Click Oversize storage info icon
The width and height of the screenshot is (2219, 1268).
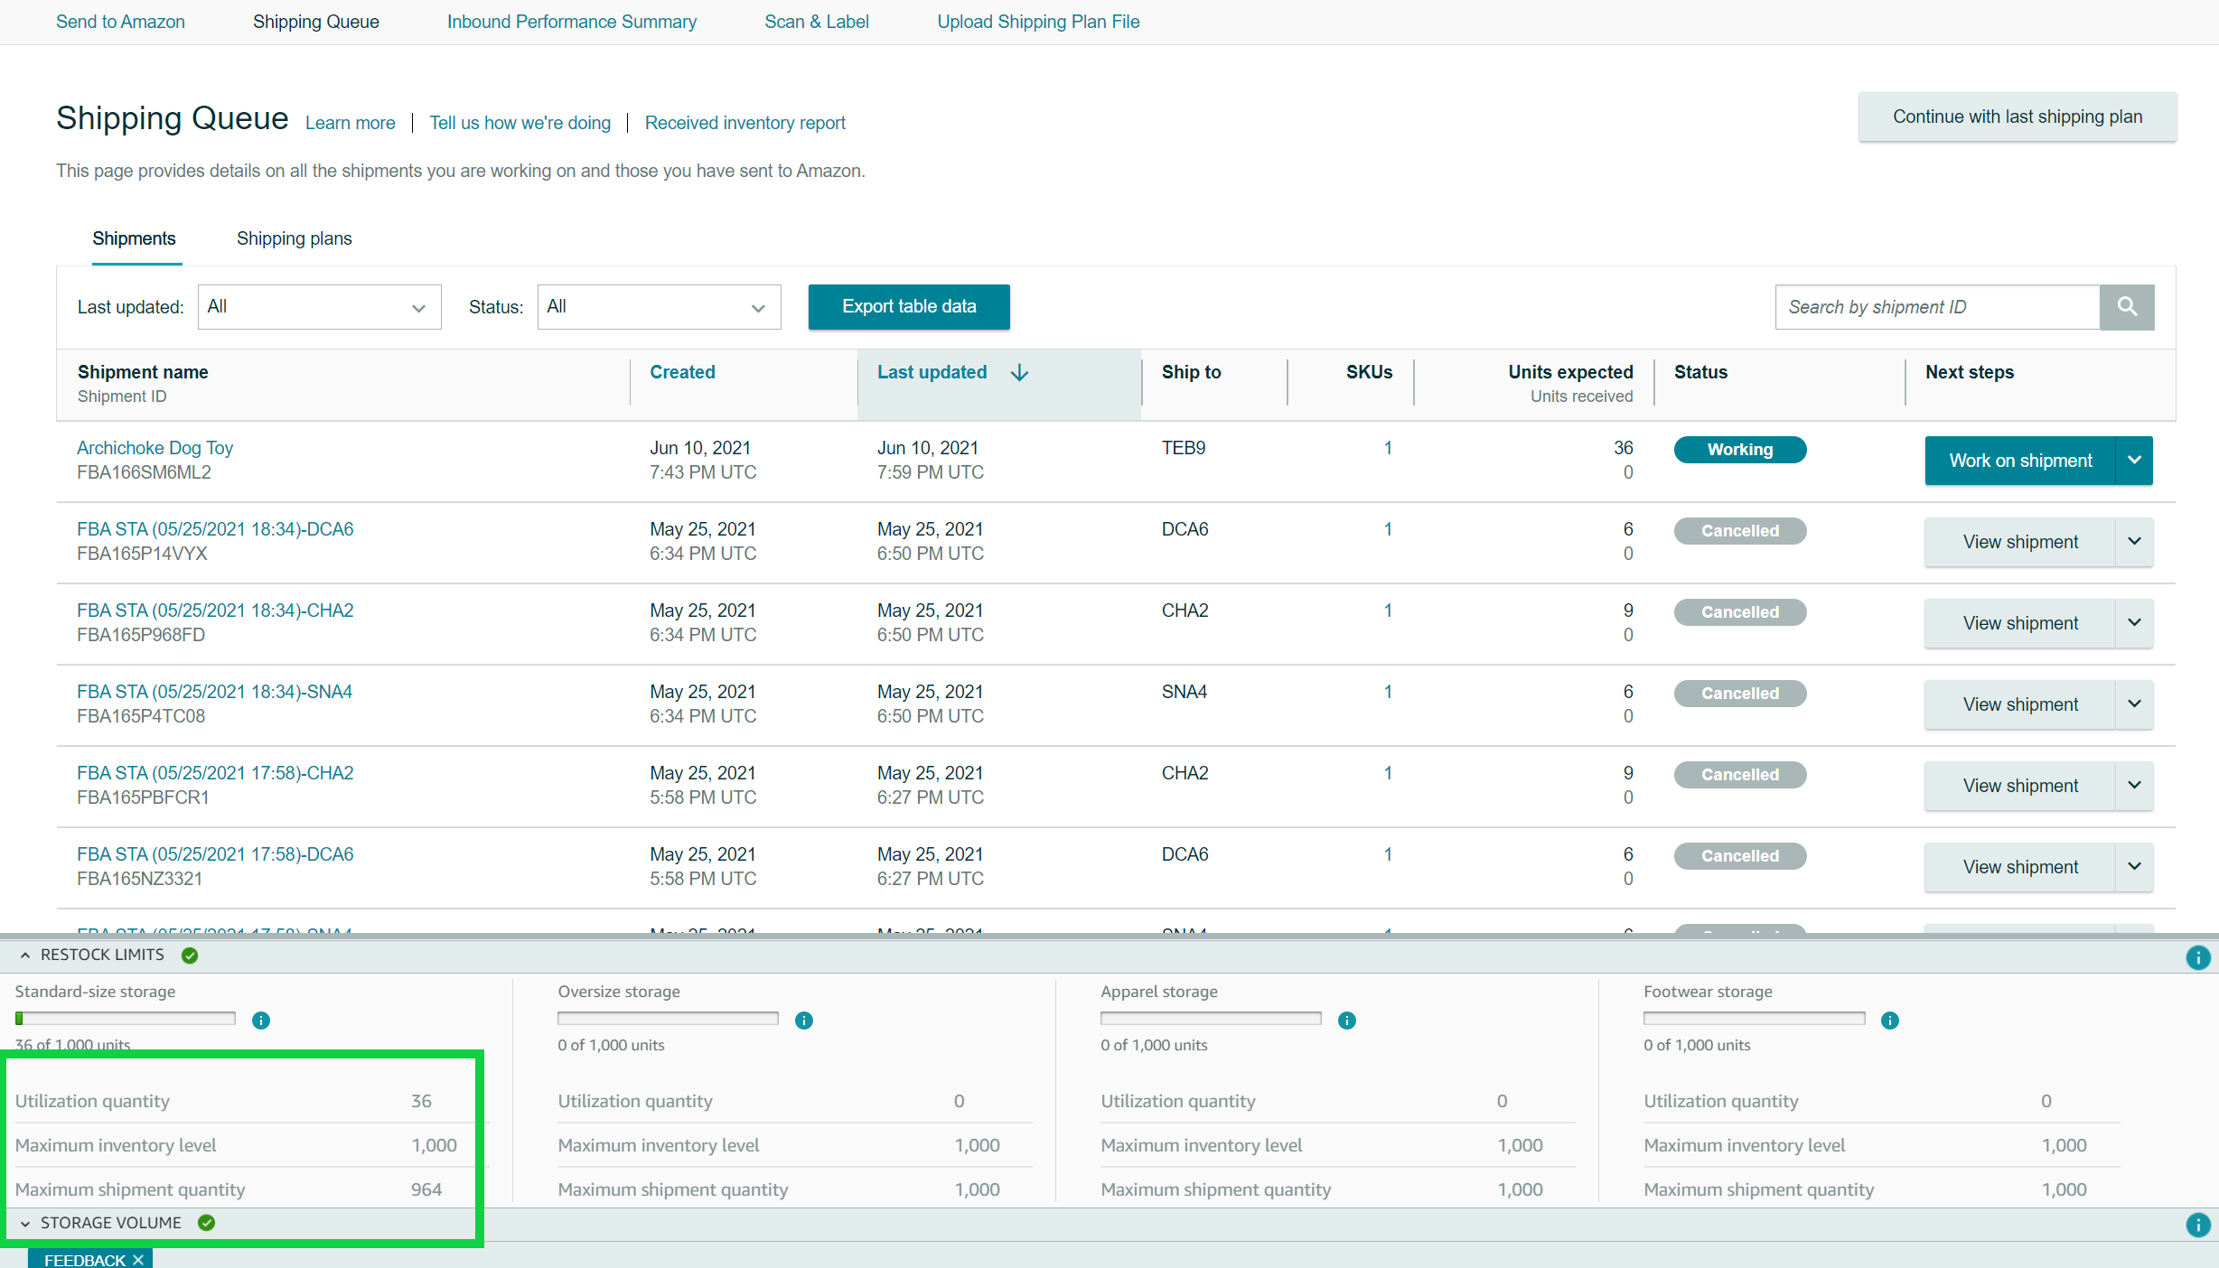tap(804, 1021)
